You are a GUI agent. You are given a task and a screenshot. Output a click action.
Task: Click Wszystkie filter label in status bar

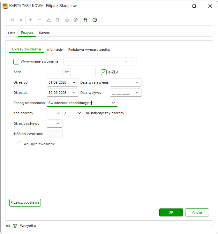click(28, 226)
